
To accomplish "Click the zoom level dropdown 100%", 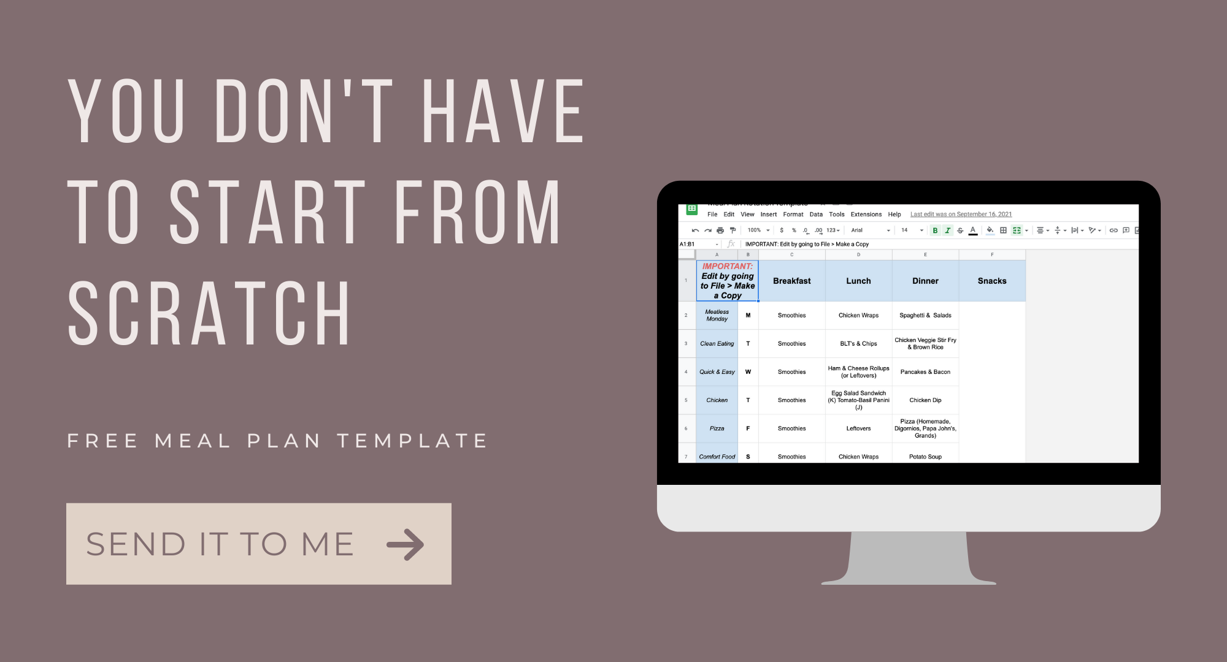I will pyautogui.click(x=750, y=230).
